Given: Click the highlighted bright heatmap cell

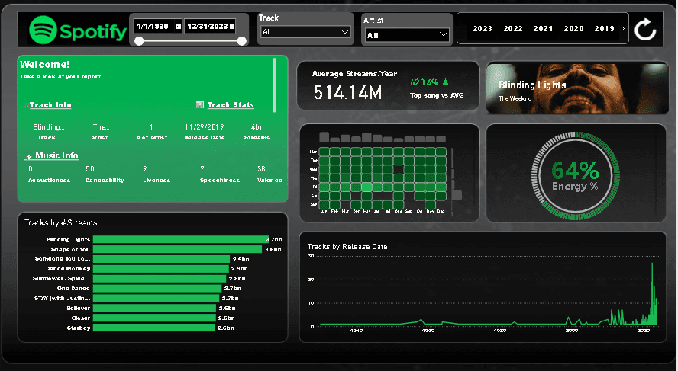Looking at the screenshot, I should [366, 187].
